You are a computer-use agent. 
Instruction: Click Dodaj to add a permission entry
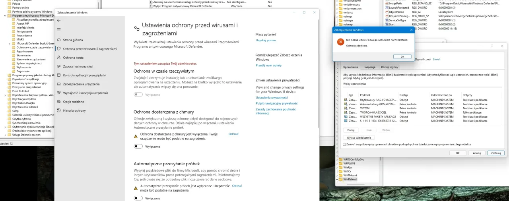click(351, 130)
